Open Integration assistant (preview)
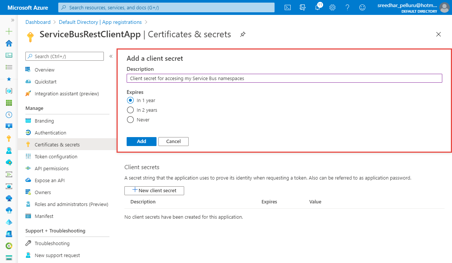452x263 pixels. [66, 94]
